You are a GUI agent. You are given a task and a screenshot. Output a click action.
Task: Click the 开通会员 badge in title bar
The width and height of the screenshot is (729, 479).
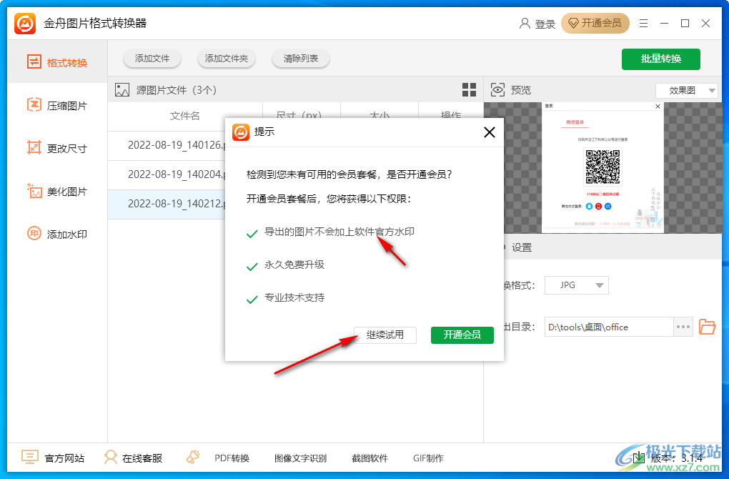pyautogui.click(x=595, y=23)
